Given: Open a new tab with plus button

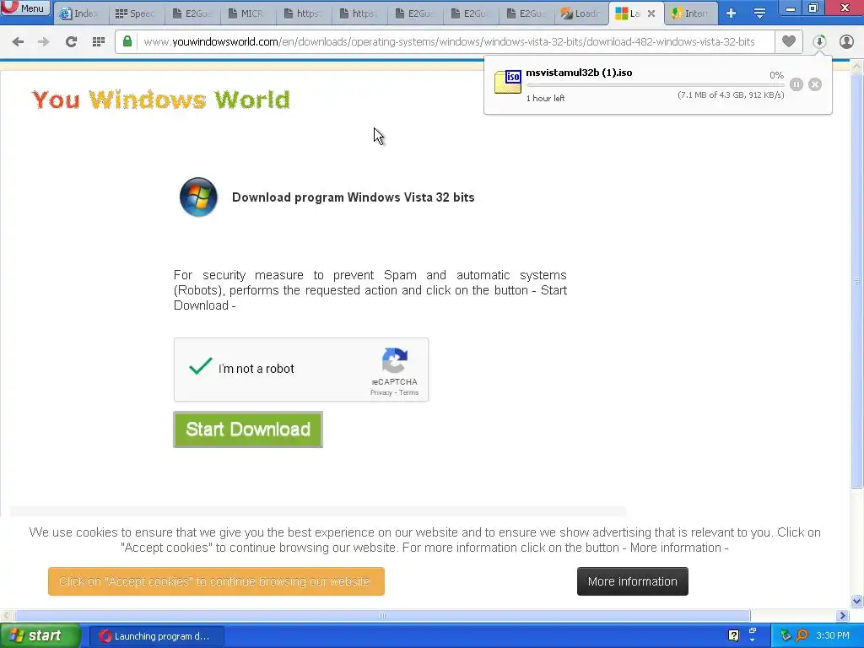Looking at the screenshot, I should pyautogui.click(x=732, y=13).
